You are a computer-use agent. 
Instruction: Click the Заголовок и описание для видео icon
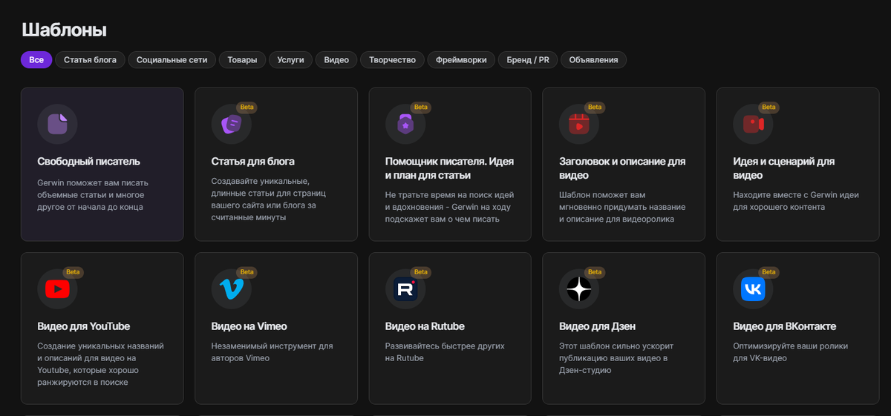(579, 124)
